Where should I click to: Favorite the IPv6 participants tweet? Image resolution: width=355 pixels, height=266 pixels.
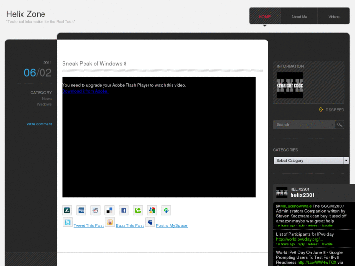click(327, 244)
